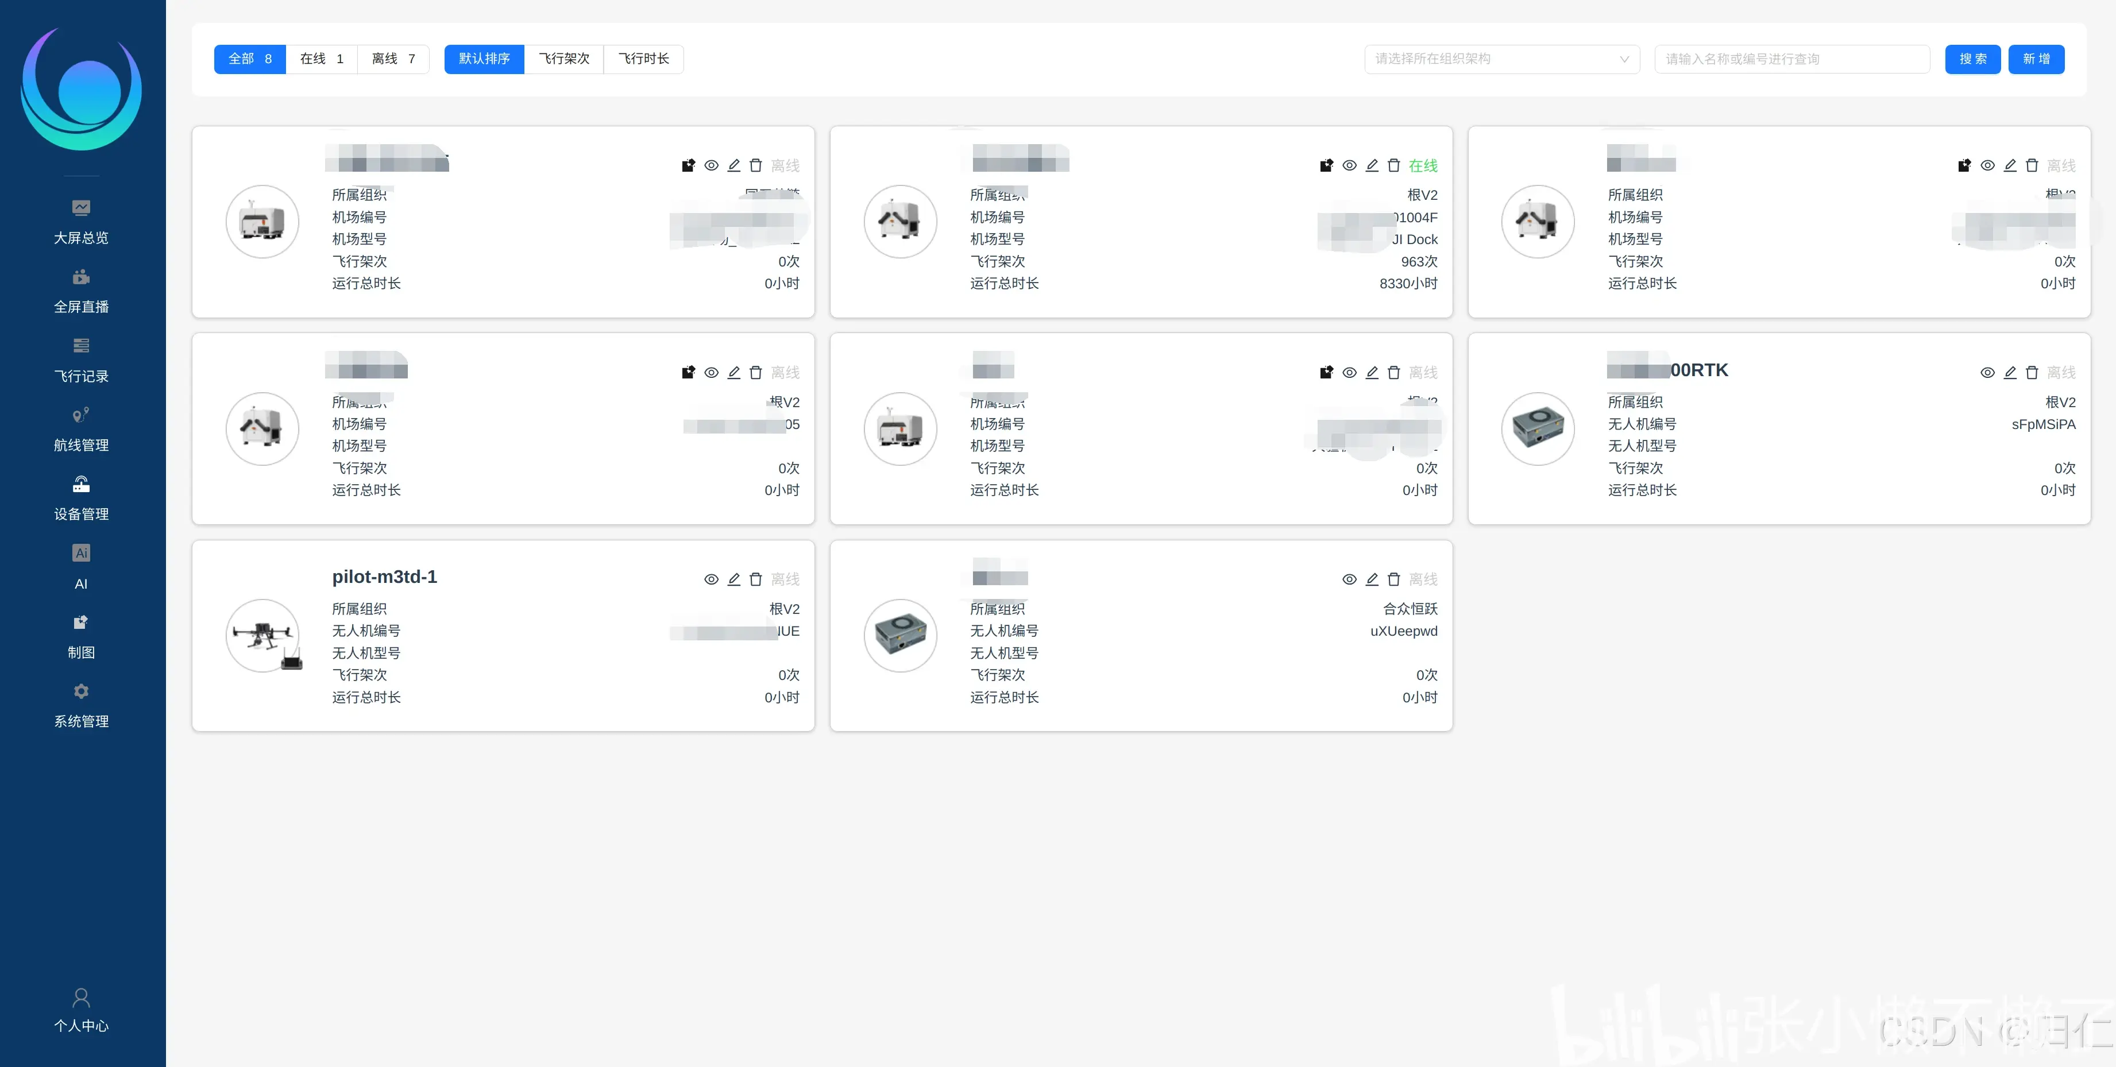View details of the uXUeepwd drone card
Screen dimensions: 2116x1067
[1349, 579]
